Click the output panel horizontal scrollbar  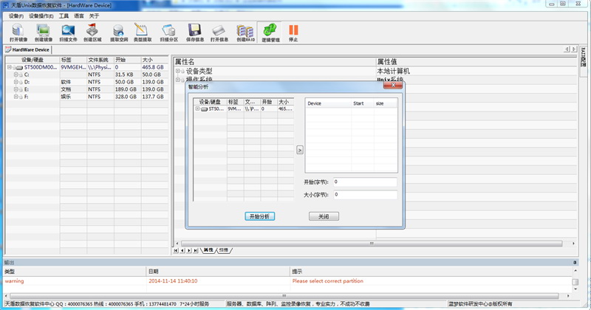click(x=284, y=296)
